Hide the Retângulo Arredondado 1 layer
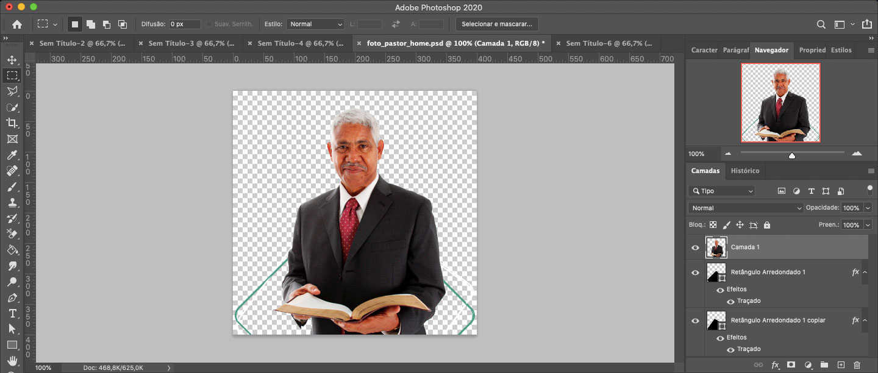The height and width of the screenshot is (373, 878). pyautogui.click(x=695, y=272)
